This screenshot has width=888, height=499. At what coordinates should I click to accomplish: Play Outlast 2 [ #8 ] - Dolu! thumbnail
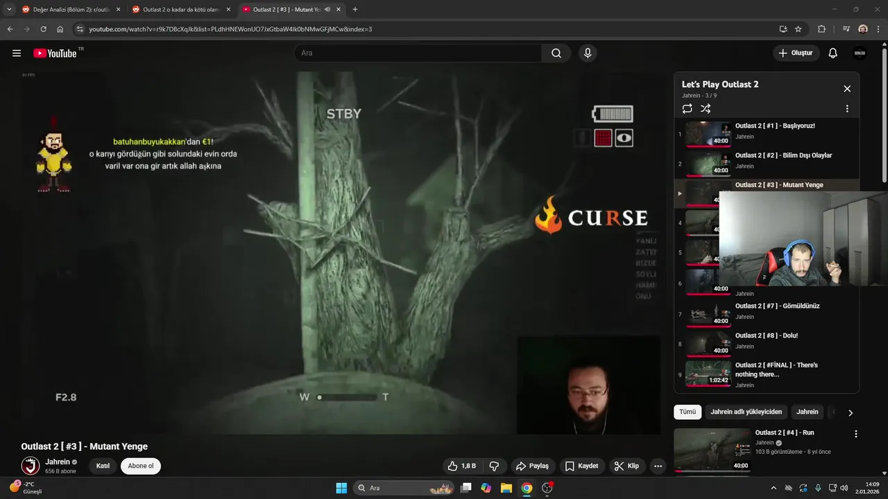(708, 344)
